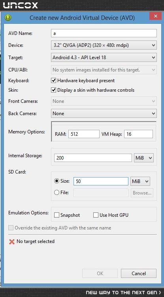Open the Device dropdown list
This screenshot has height=297, width=164.
click(104, 45)
